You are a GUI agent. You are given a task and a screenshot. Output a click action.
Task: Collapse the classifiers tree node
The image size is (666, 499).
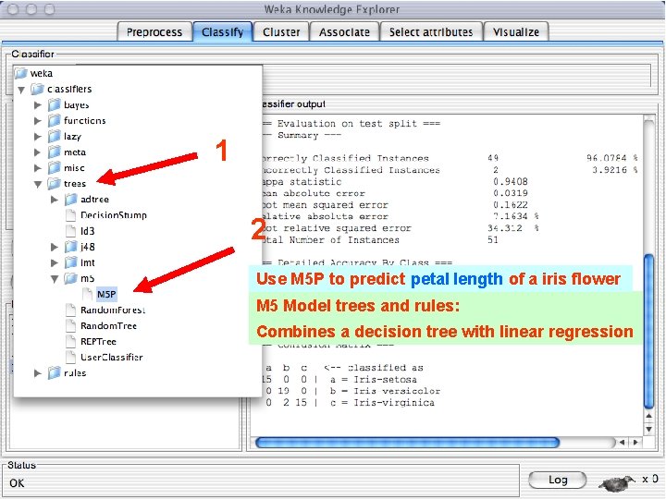tap(21, 90)
